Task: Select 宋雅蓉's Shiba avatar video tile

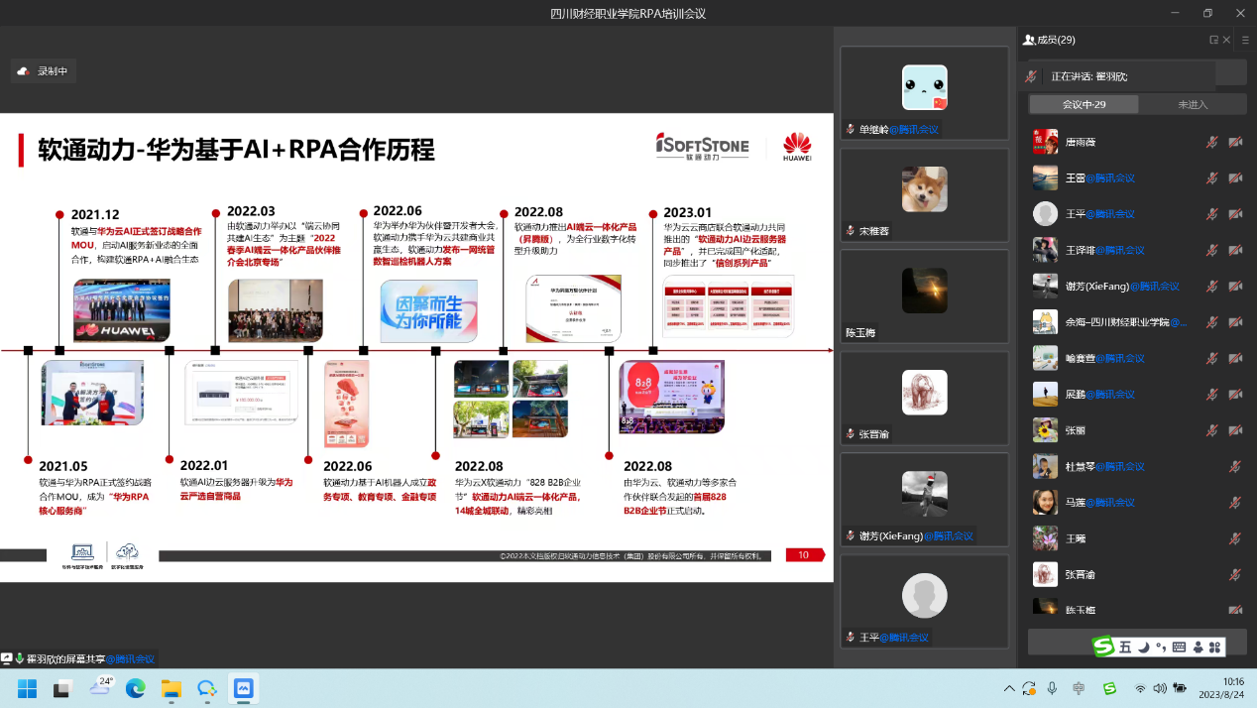Action: (x=924, y=189)
